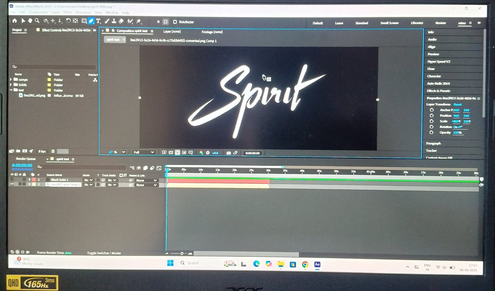Viewport: 495px width, 291px height.
Task: Activate the Hand tool
Action: [x=30, y=21]
